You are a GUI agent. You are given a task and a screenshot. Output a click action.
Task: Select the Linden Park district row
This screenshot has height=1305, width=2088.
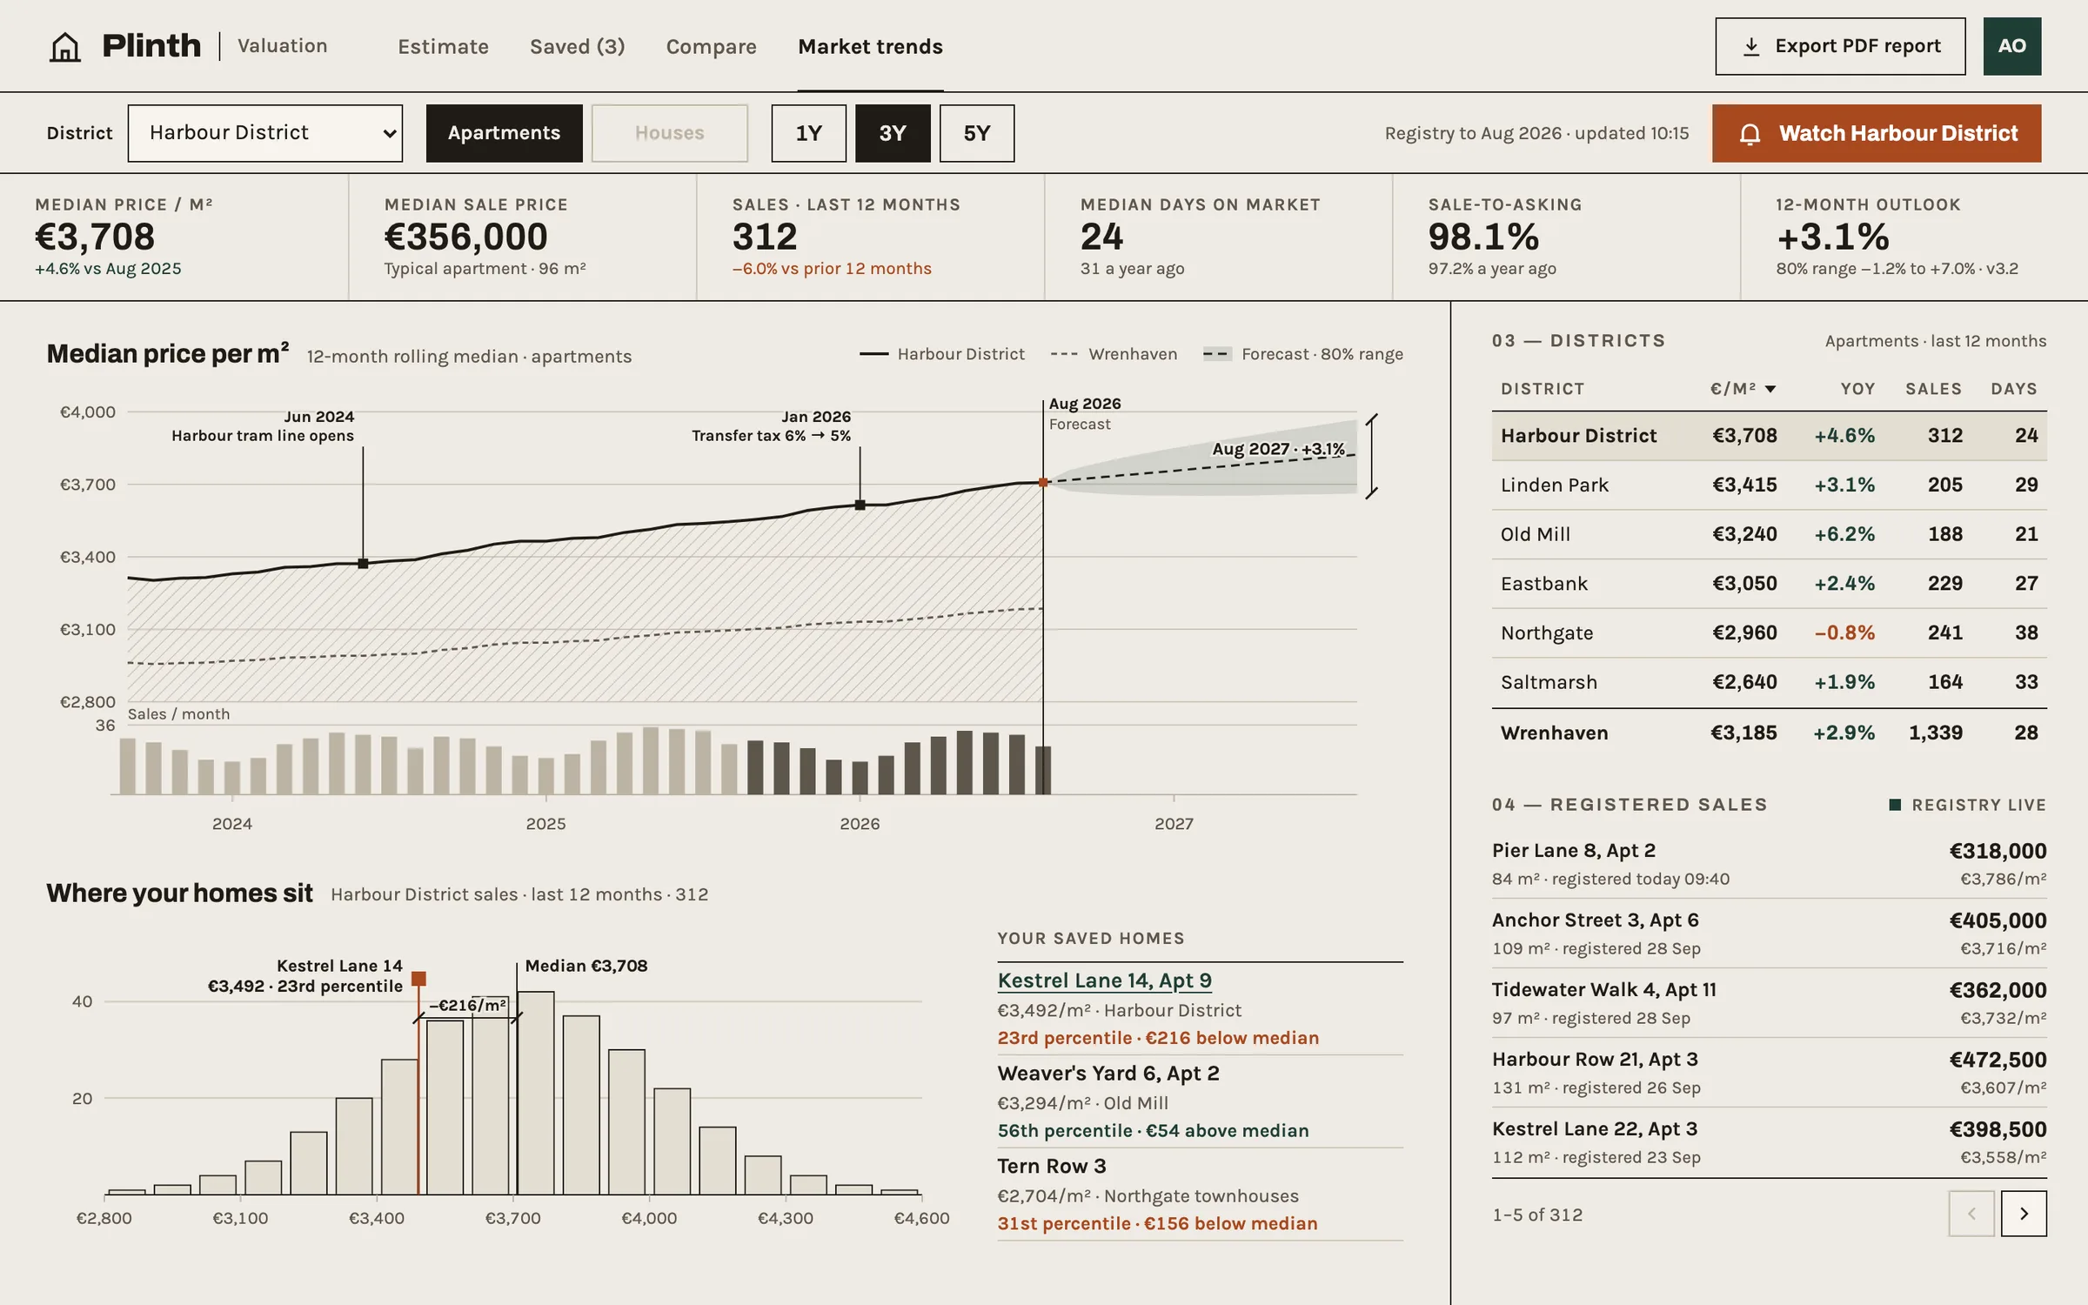[1769, 485]
